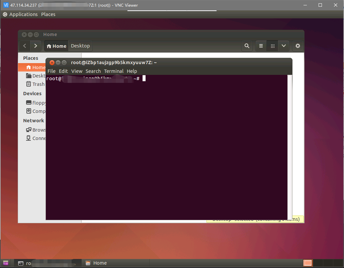Open the terminal Help menu

point(132,71)
